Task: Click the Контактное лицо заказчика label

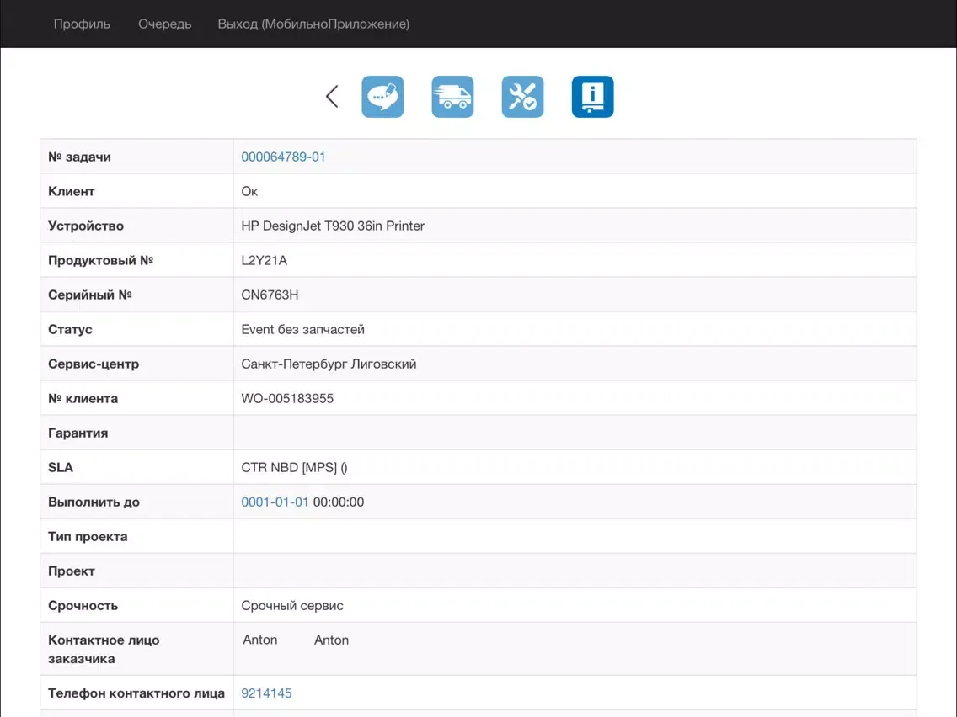Action: [104, 650]
